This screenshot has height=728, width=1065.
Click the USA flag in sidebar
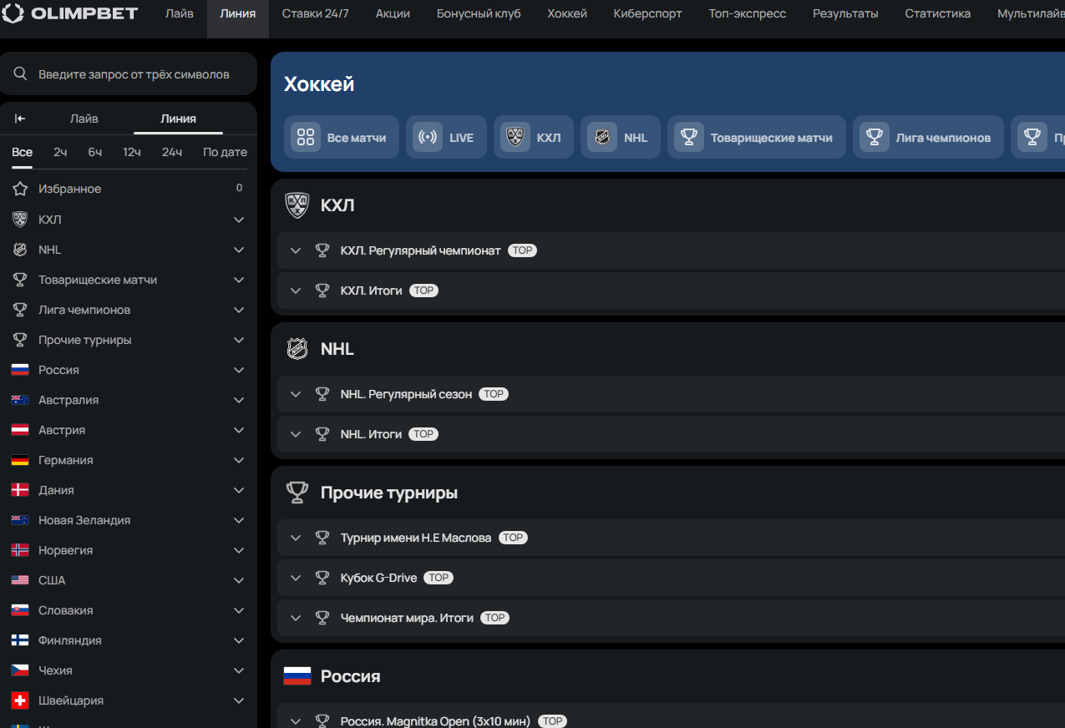coord(20,580)
